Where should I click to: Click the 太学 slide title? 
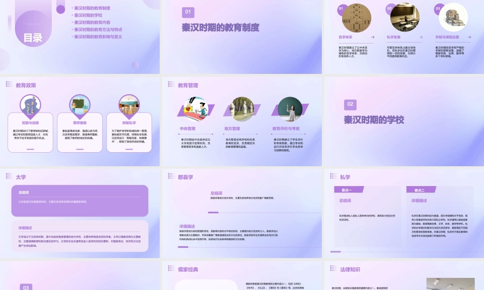(x=21, y=177)
